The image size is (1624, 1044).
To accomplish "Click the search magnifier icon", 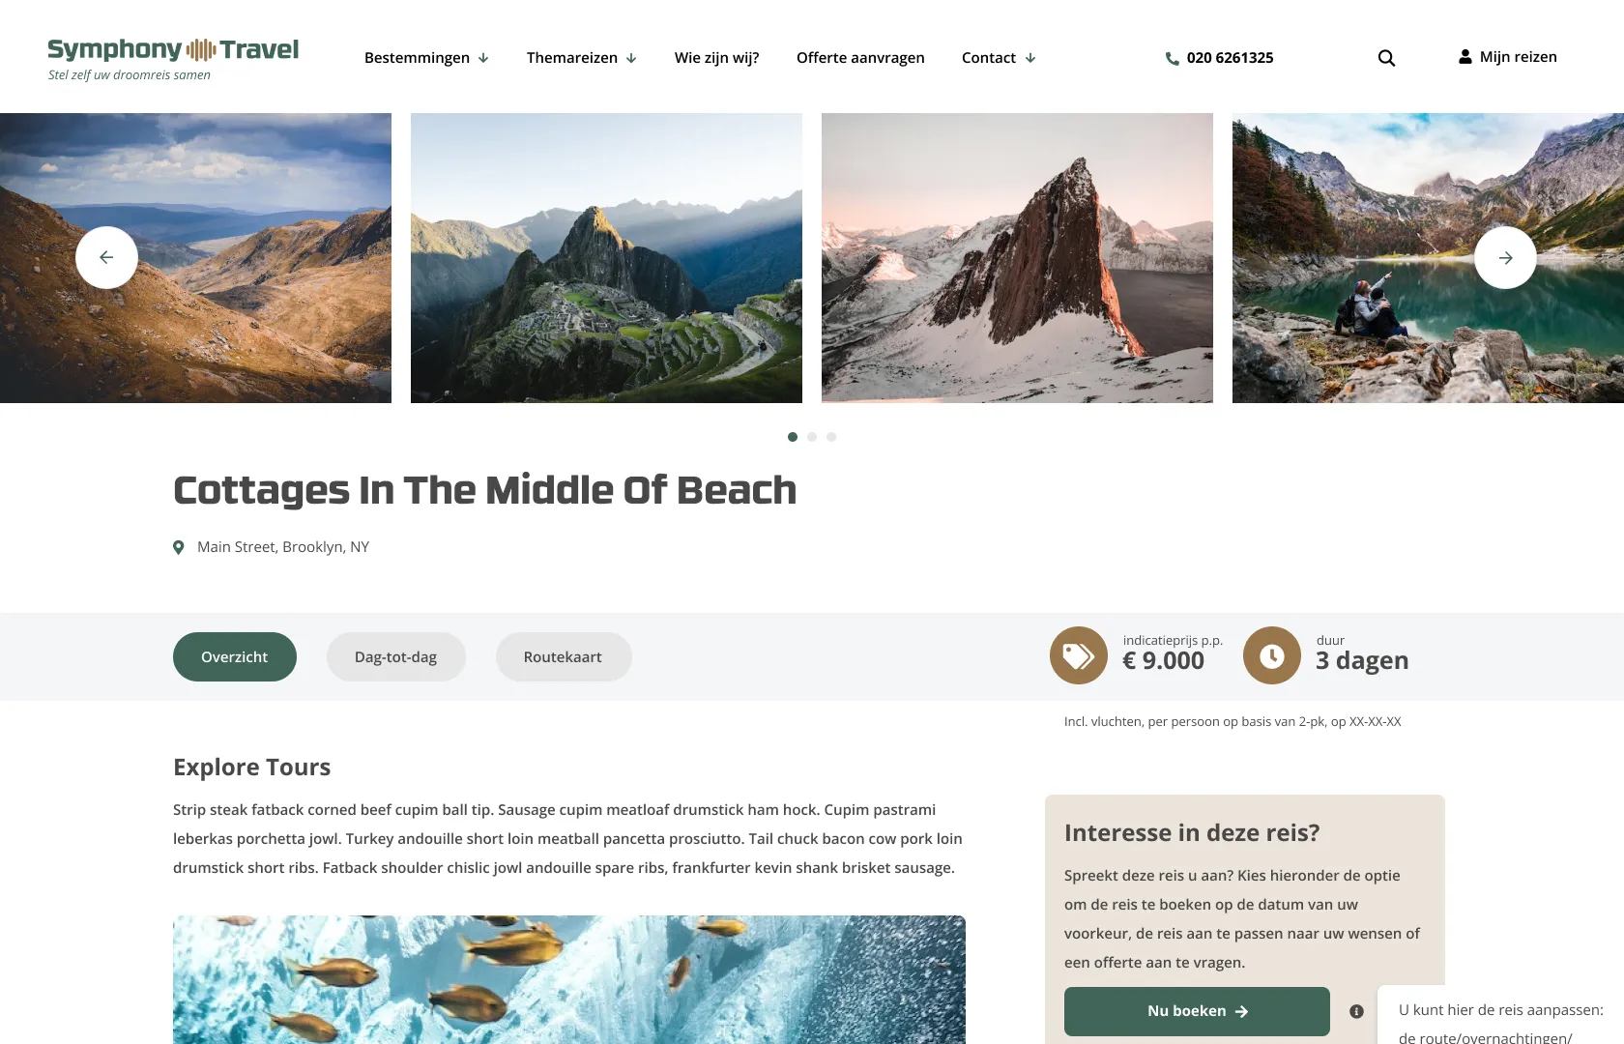I will (1386, 58).
